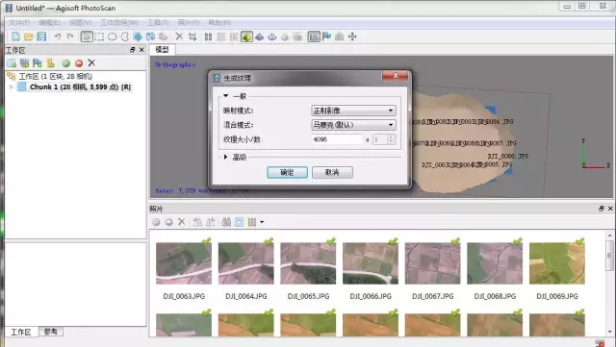Click the X Remove items icon in workspace toolbar

(x=91, y=62)
